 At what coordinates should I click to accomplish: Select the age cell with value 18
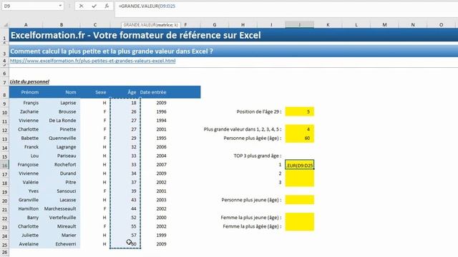(125, 103)
